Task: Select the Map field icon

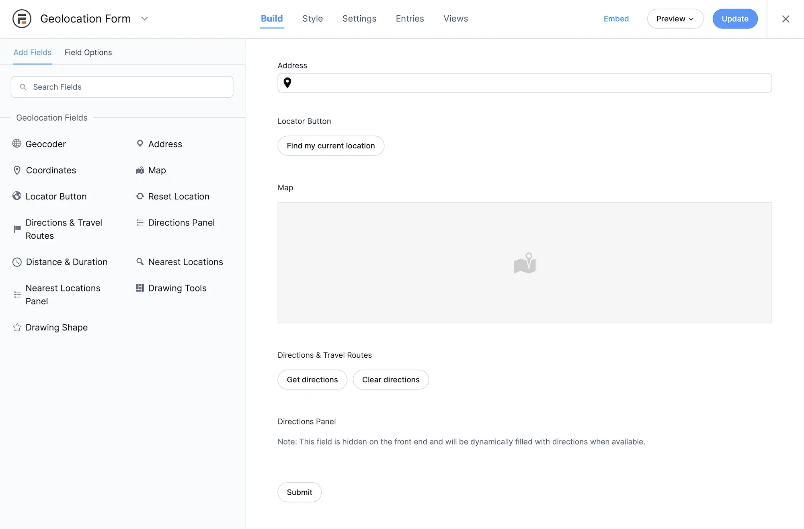Action: pos(140,170)
